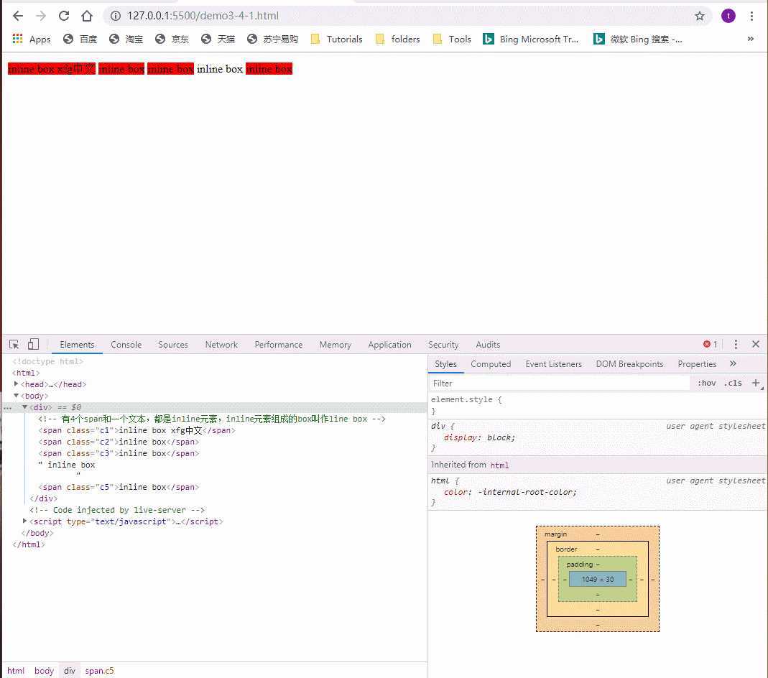Switch to the Performance tab
768x678 pixels.
[x=278, y=345]
